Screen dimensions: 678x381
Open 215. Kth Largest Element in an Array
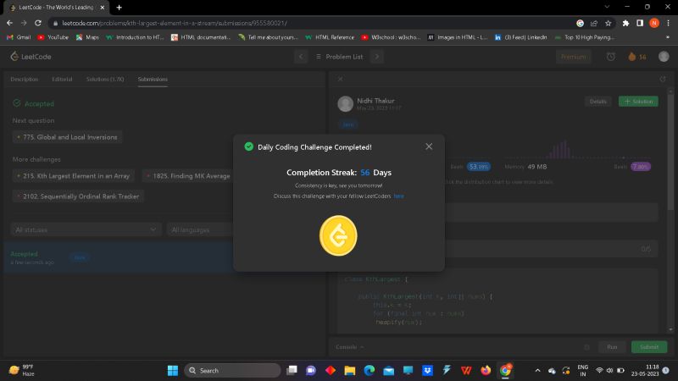(73, 176)
